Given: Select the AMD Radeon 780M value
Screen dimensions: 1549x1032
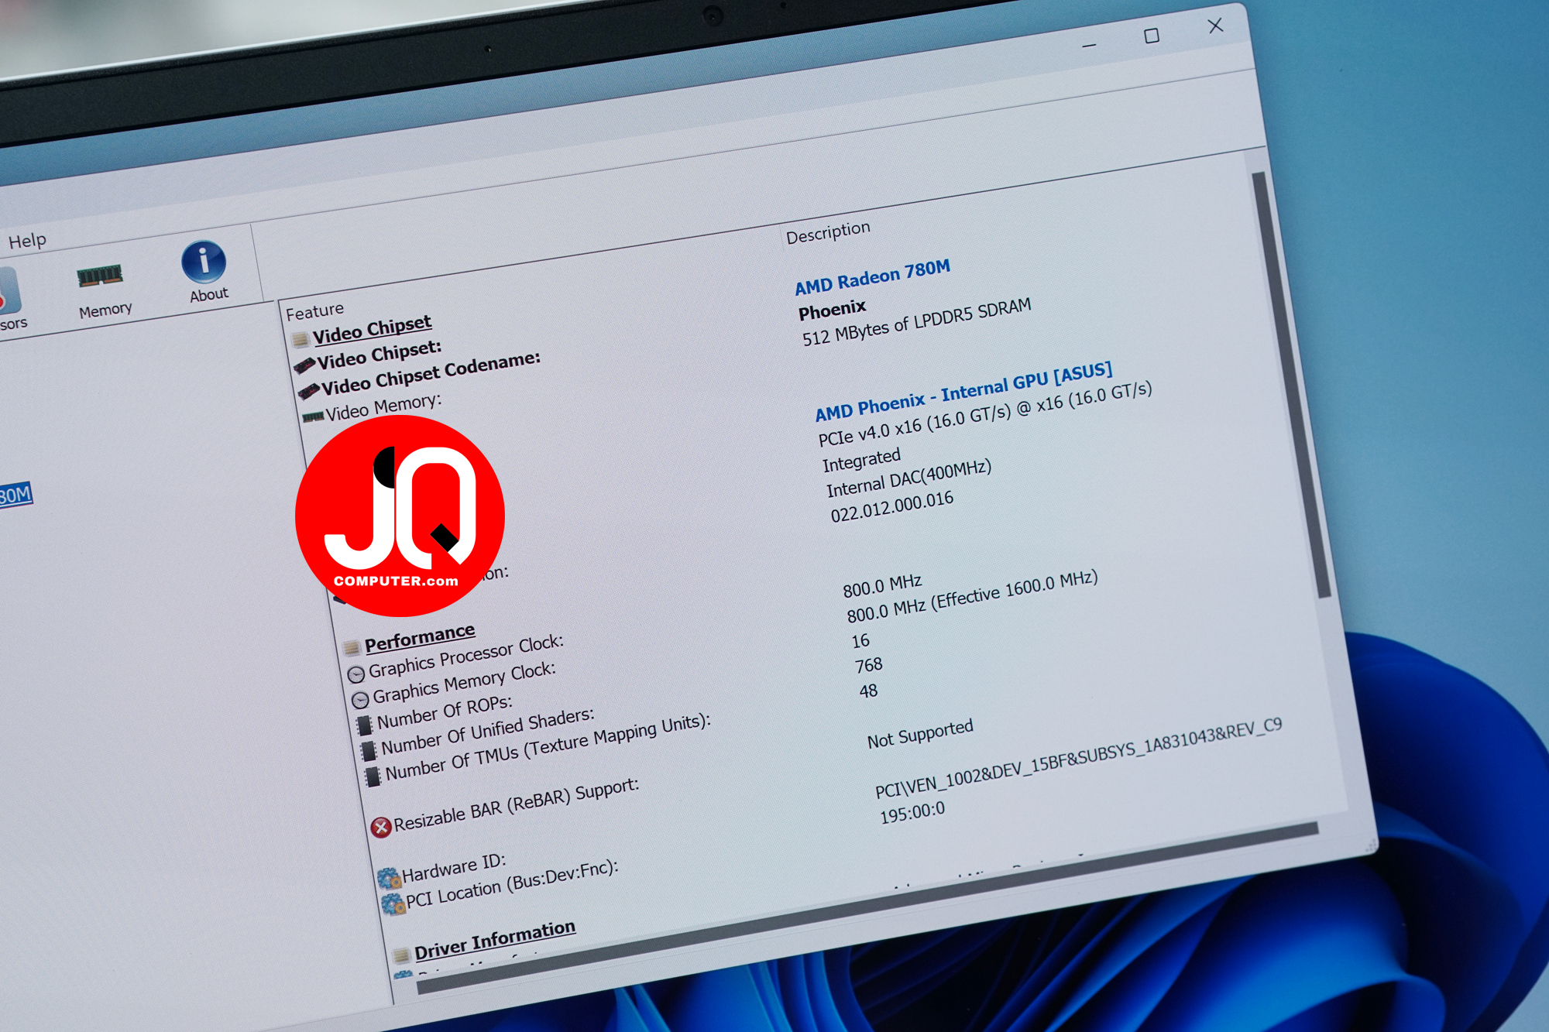Looking at the screenshot, I should pos(872,277).
